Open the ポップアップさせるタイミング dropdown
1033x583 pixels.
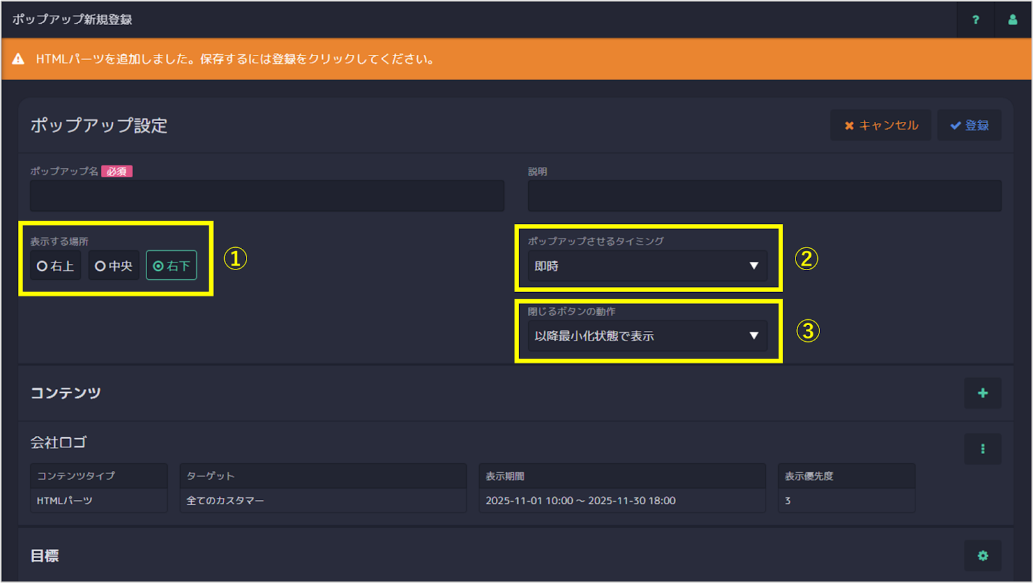click(x=646, y=265)
